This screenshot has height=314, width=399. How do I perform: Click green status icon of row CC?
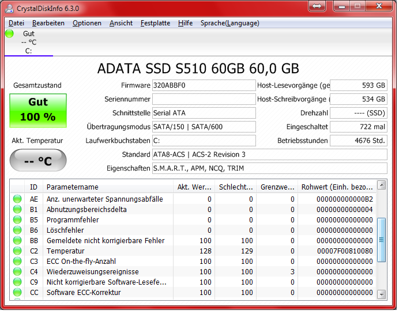[x=17, y=292]
